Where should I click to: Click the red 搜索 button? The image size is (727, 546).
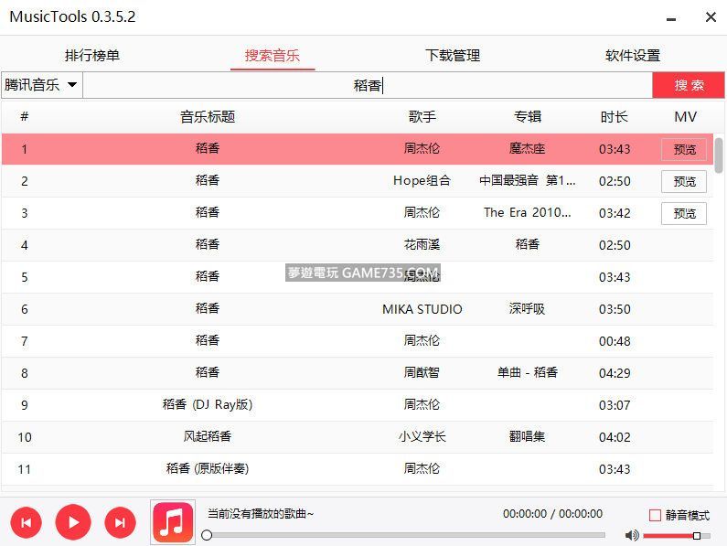[x=689, y=85]
